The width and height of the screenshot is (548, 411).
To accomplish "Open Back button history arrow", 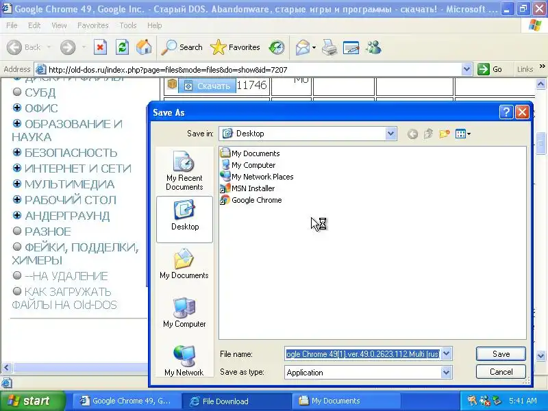I will (x=49, y=47).
